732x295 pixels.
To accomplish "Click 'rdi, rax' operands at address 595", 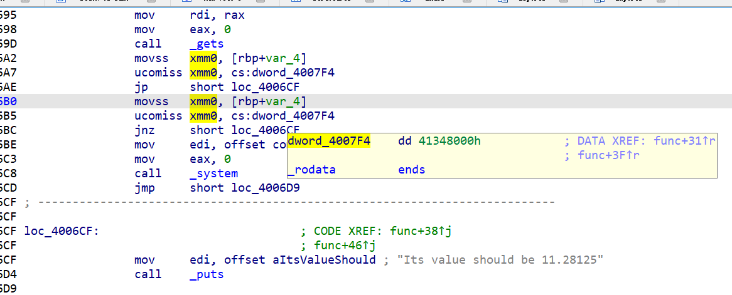I will coord(217,16).
